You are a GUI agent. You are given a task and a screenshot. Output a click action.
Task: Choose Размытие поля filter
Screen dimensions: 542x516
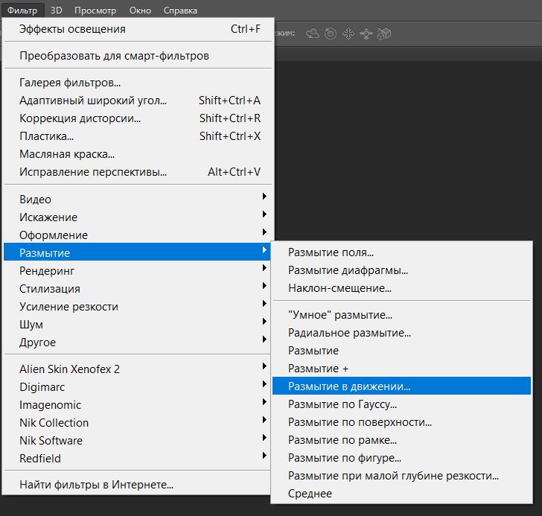click(402, 252)
